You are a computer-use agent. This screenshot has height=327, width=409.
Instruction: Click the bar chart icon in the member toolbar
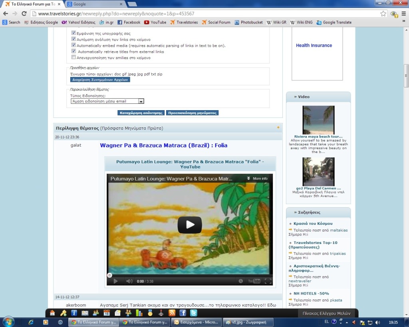(x=139, y=313)
